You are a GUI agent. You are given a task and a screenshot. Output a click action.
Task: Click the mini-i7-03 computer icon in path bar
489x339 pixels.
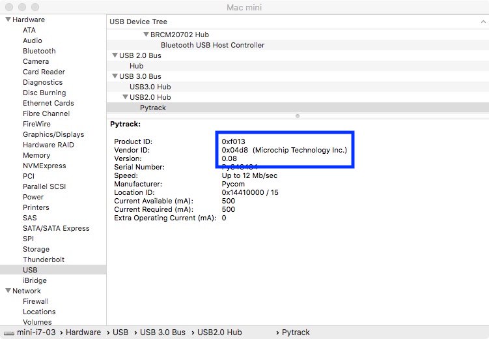coord(8,332)
